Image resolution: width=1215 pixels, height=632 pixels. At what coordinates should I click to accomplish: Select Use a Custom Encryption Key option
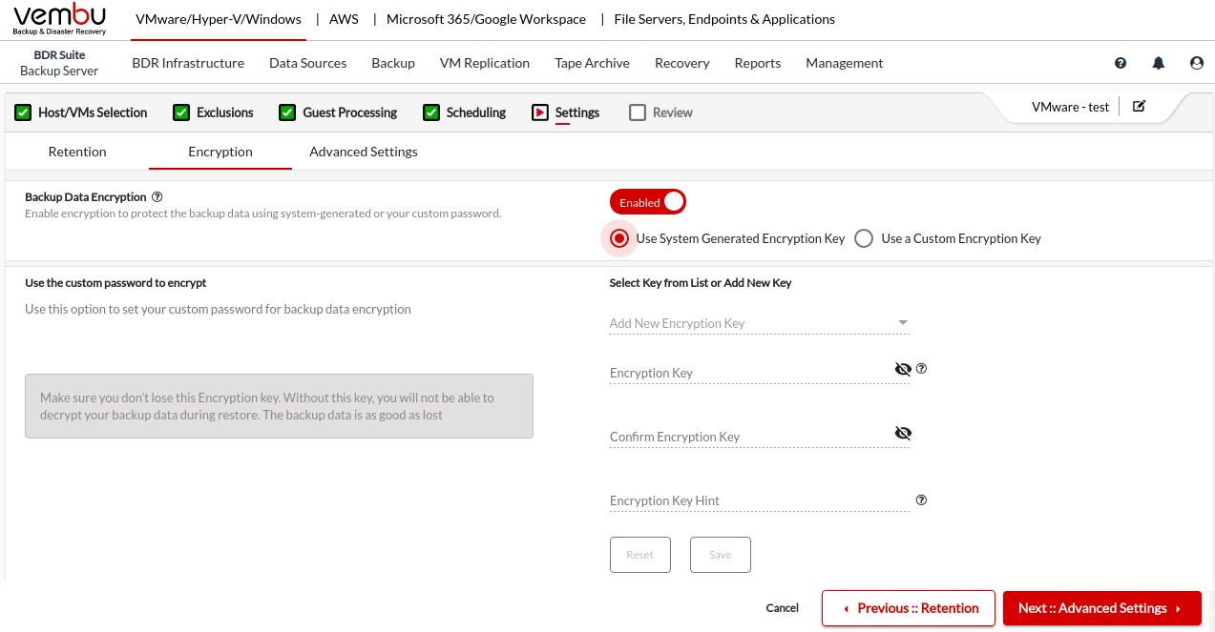864,238
